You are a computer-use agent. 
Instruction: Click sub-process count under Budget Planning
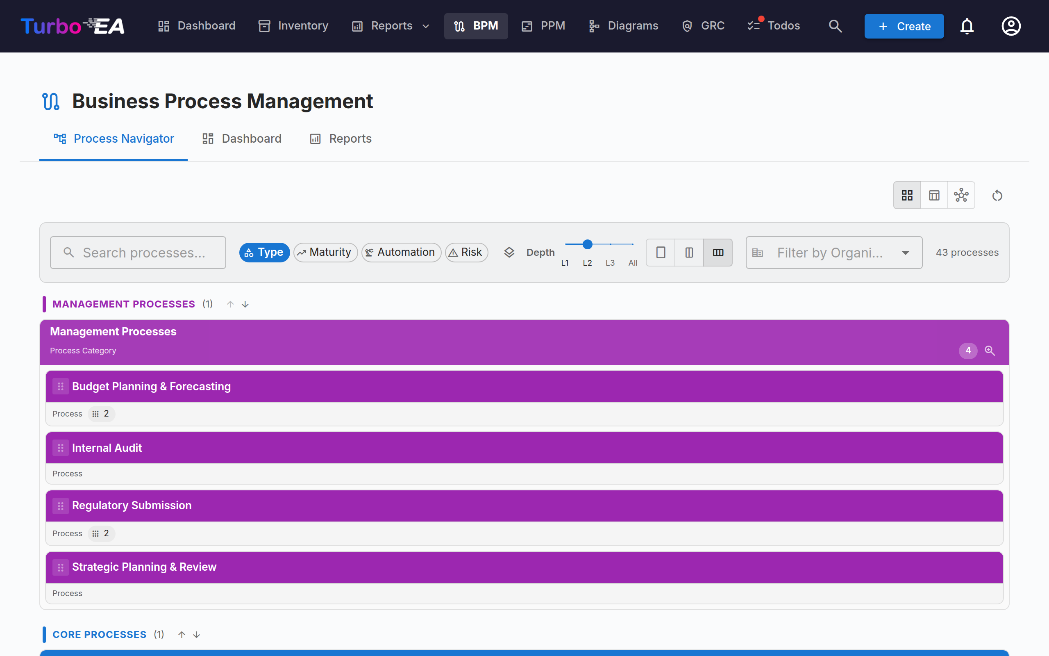(102, 414)
